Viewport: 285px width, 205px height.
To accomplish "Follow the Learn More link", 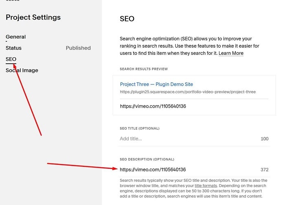I will (231, 54).
